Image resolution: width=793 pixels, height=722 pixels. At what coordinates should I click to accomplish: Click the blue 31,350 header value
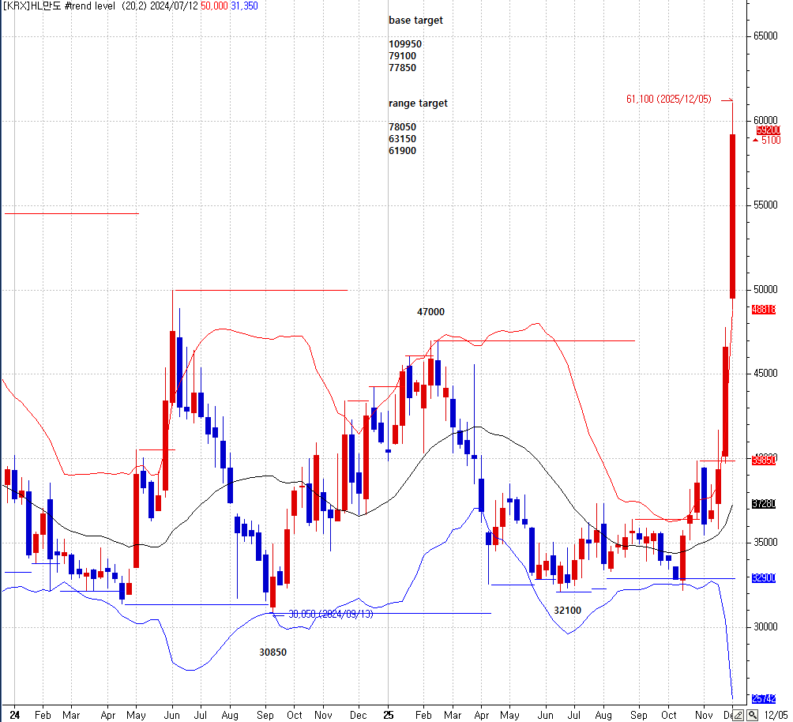click(243, 6)
